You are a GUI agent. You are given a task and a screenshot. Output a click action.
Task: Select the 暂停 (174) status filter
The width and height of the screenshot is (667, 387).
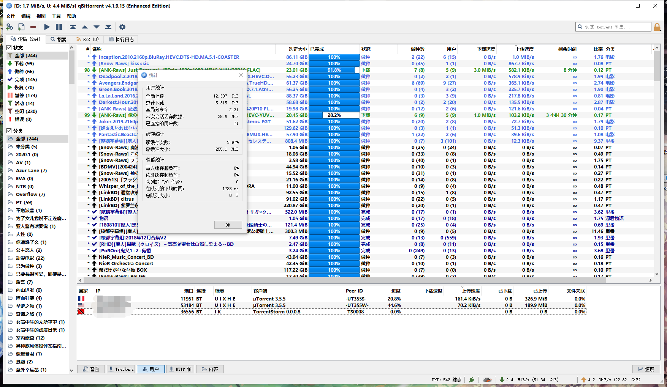[37, 96]
